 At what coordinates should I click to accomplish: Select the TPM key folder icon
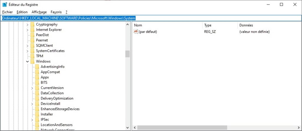click(x=32, y=56)
